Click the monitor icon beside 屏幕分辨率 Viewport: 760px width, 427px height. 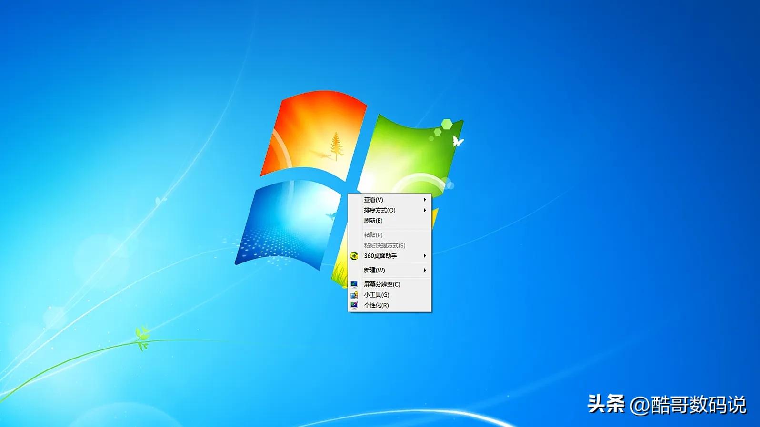click(354, 284)
